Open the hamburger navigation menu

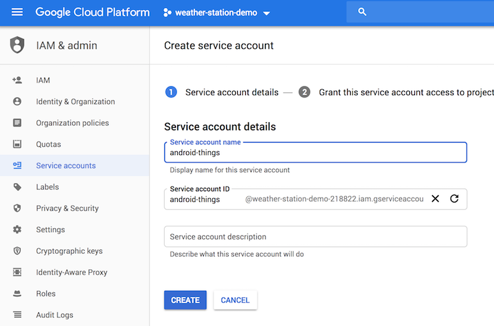click(17, 12)
